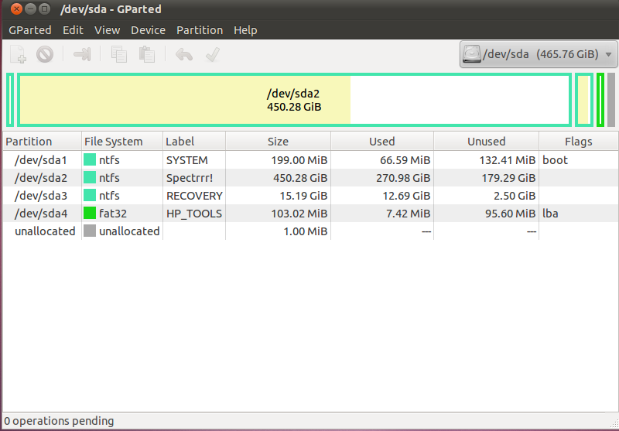The height and width of the screenshot is (431, 619).
Task: Close the GParted window
Action: pyautogui.click(x=16, y=9)
